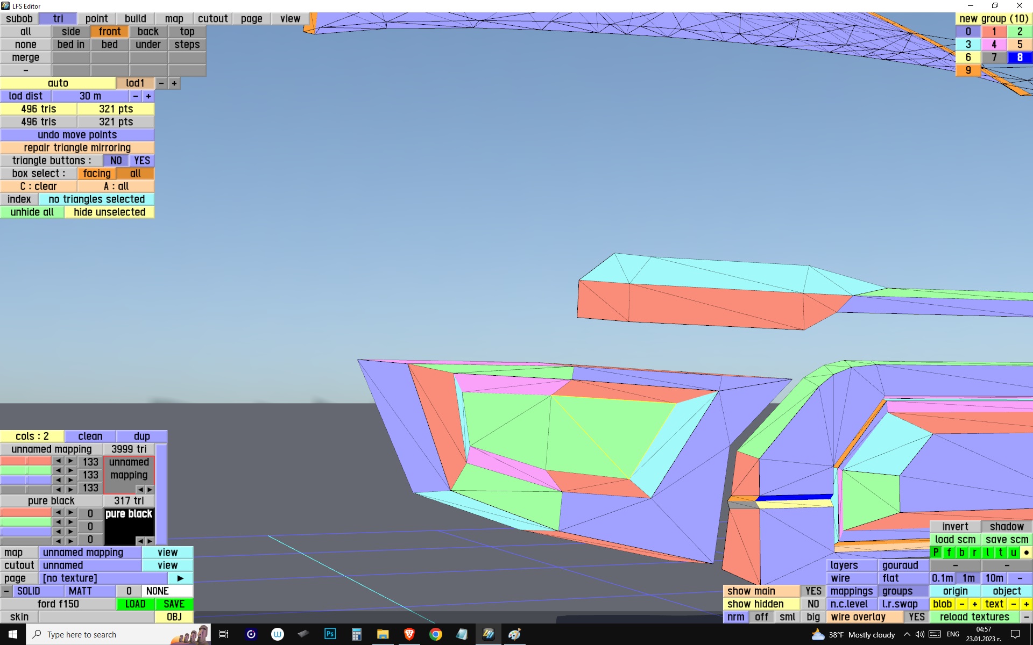The height and width of the screenshot is (645, 1033).
Task: Open the cutout tab
Action: pyautogui.click(x=213, y=19)
